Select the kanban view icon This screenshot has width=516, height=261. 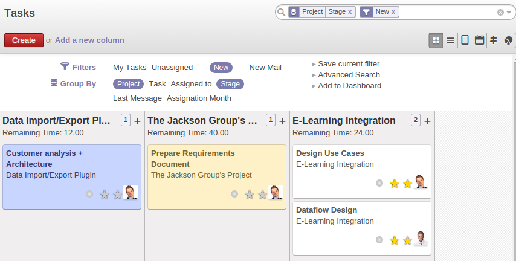[436, 40]
